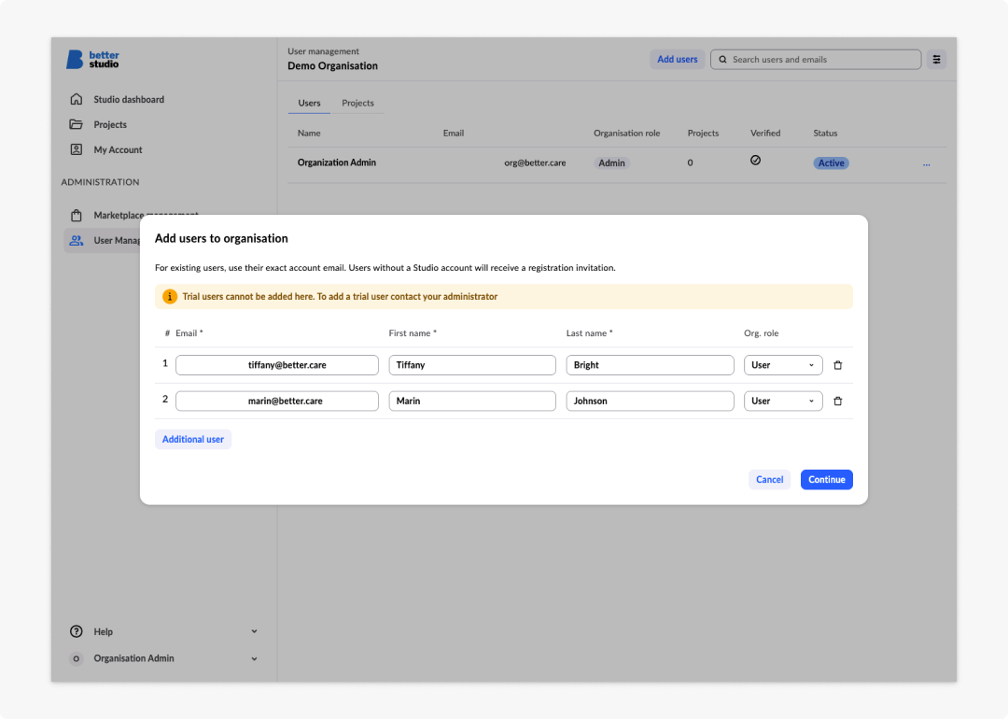Click the User Management people icon

tap(77, 240)
